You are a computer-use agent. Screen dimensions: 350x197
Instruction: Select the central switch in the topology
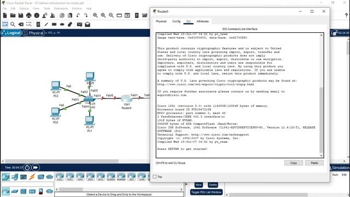(89, 99)
